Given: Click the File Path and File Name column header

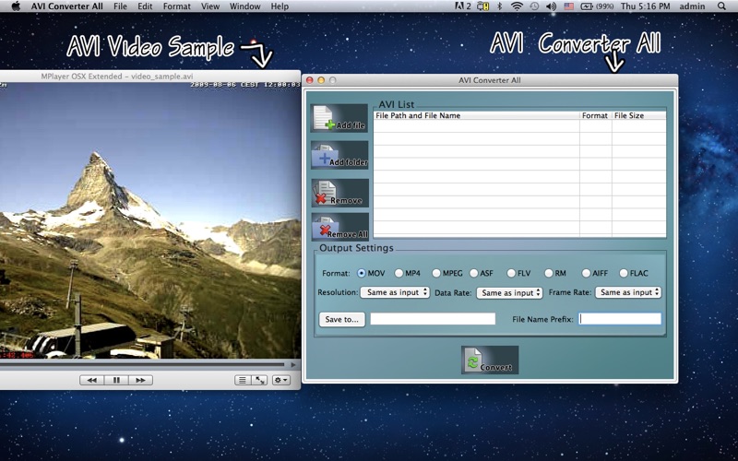Looking at the screenshot, I should click(476, 115).
